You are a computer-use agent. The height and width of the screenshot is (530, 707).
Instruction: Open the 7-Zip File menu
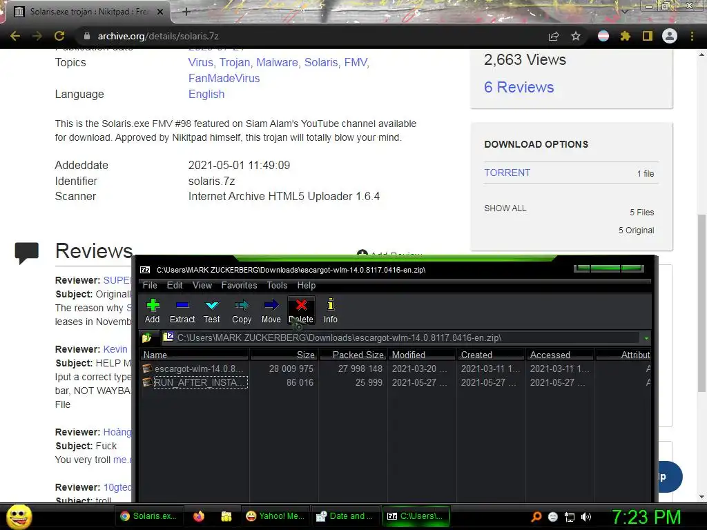pos(150,285)
